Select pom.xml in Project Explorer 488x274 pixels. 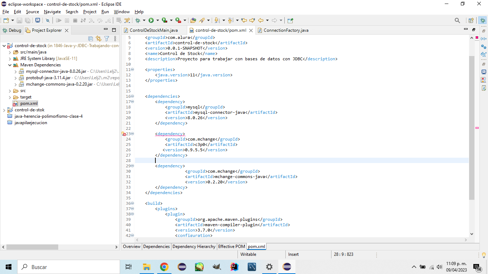[x=29, y=103]
